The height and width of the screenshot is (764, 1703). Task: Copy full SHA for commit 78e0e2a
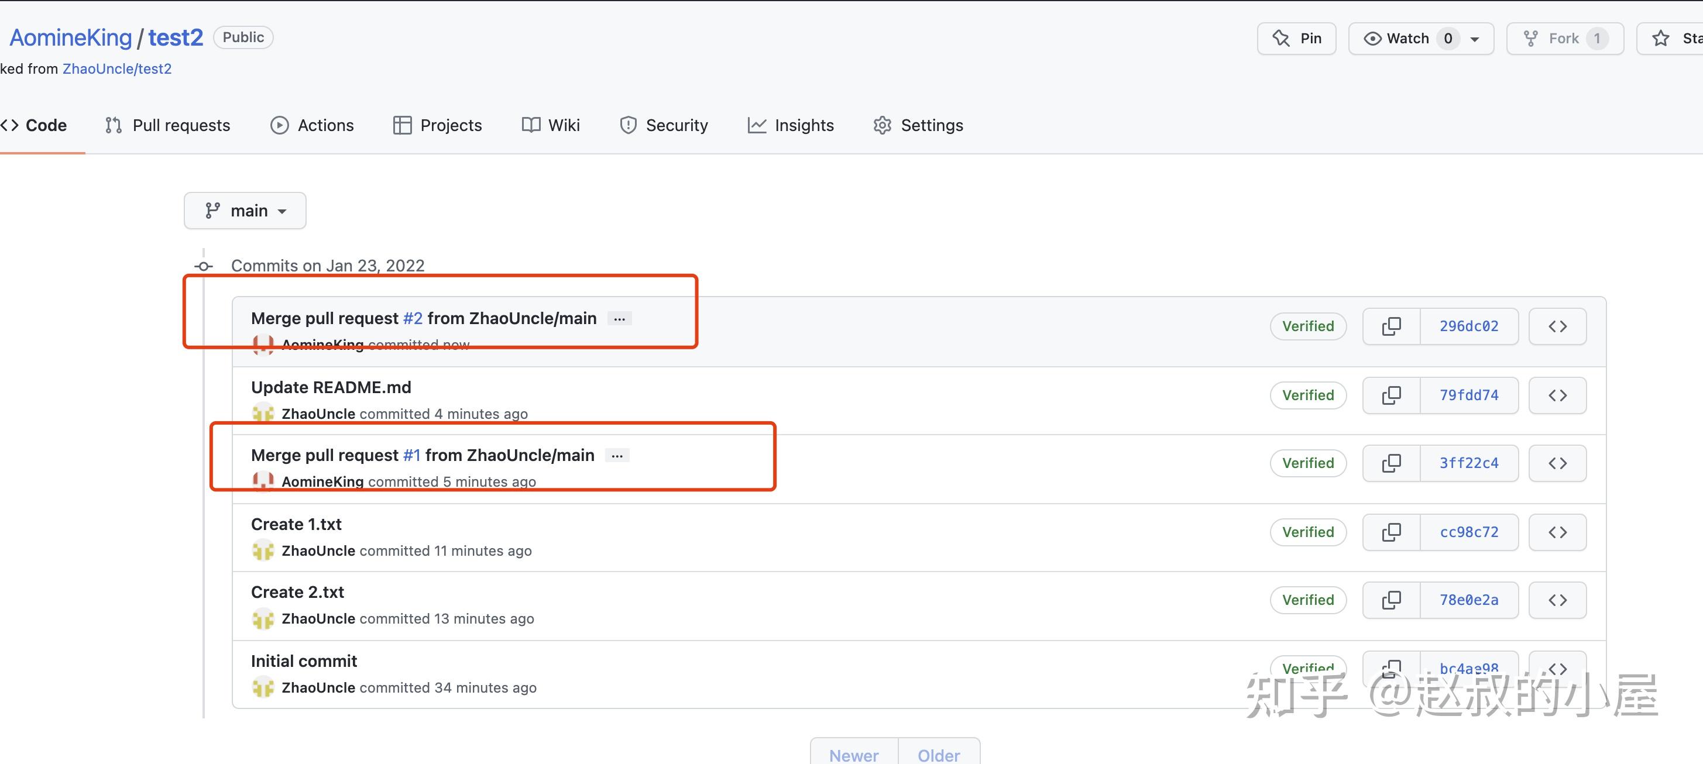click(1391, 600)
